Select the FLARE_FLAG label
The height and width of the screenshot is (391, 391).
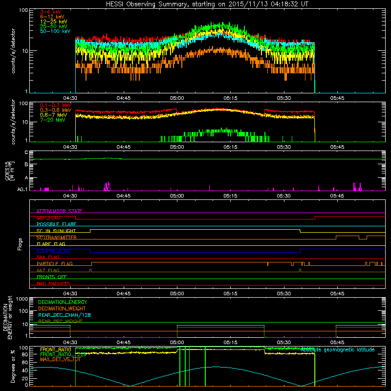51,244
